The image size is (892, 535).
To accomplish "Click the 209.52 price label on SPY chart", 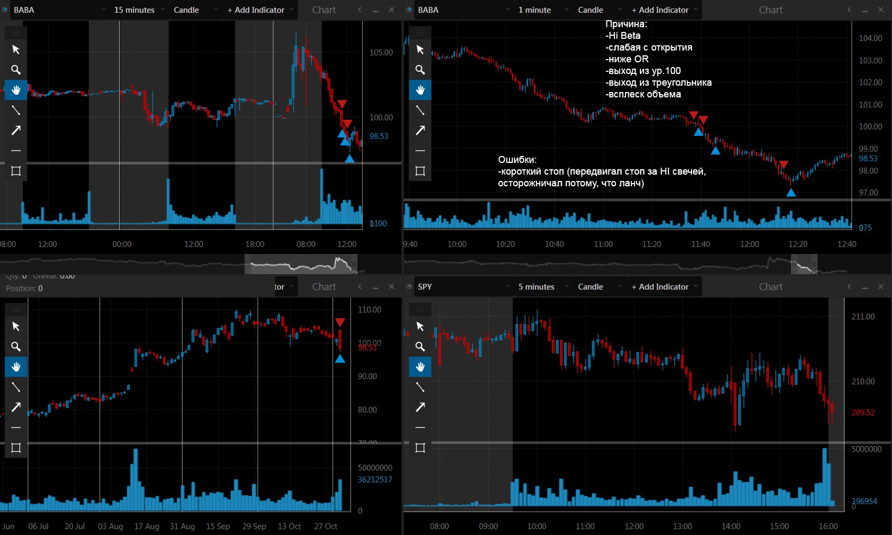I will [x=863, y=413].
